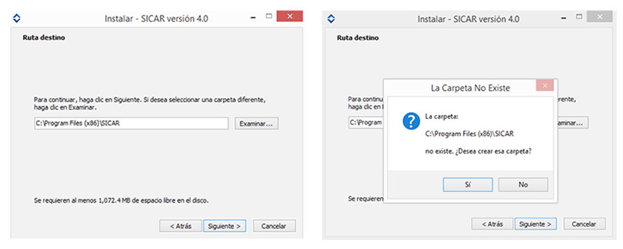Maximize the left installer window
The width and height of the screenshot is (623, 249).
click(x=269, y=17)
